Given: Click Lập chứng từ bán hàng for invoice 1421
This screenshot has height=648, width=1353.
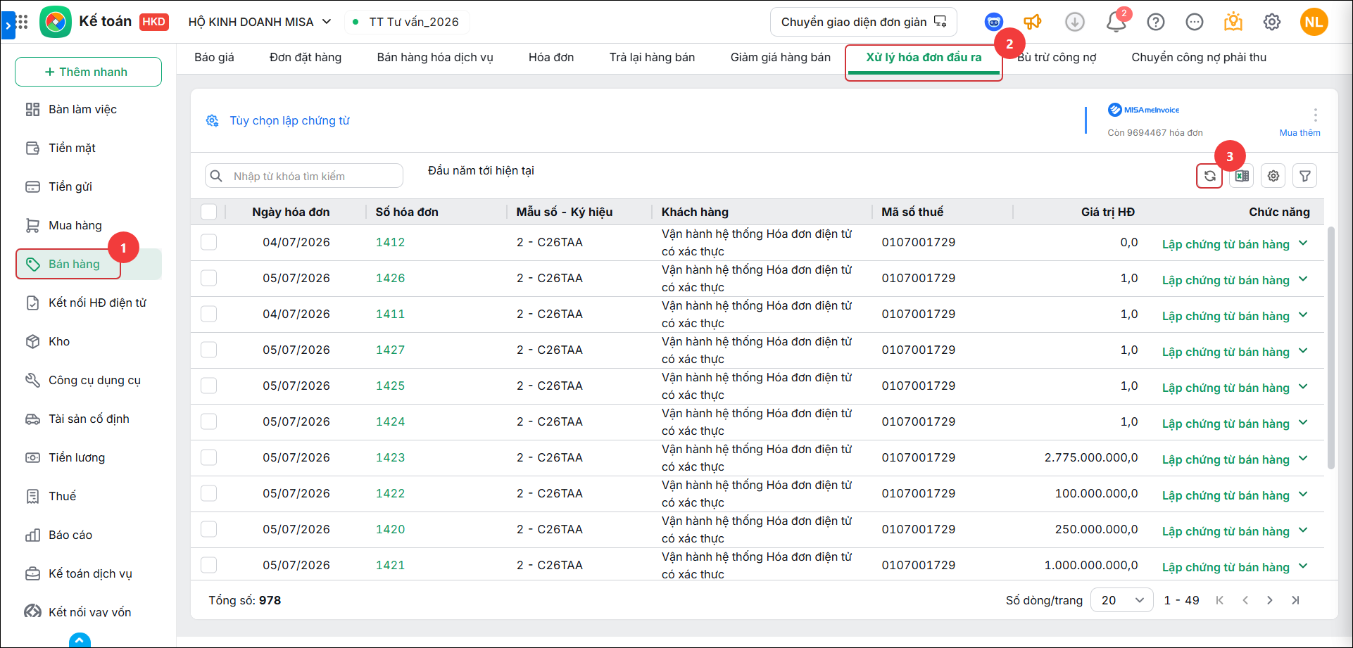Looking at the screenshot, I should (x=1226, y=567).
